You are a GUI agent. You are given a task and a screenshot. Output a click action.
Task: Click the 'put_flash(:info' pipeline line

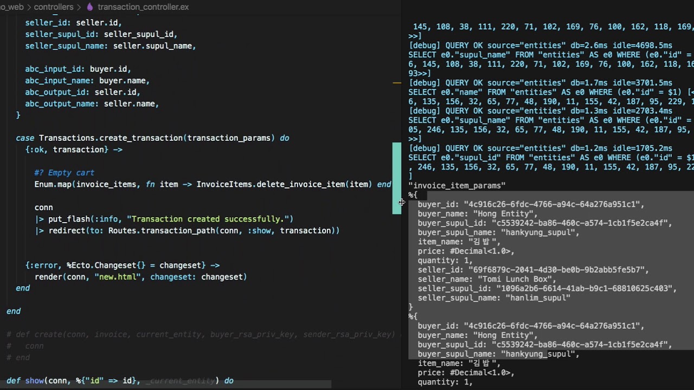[164, 219]
